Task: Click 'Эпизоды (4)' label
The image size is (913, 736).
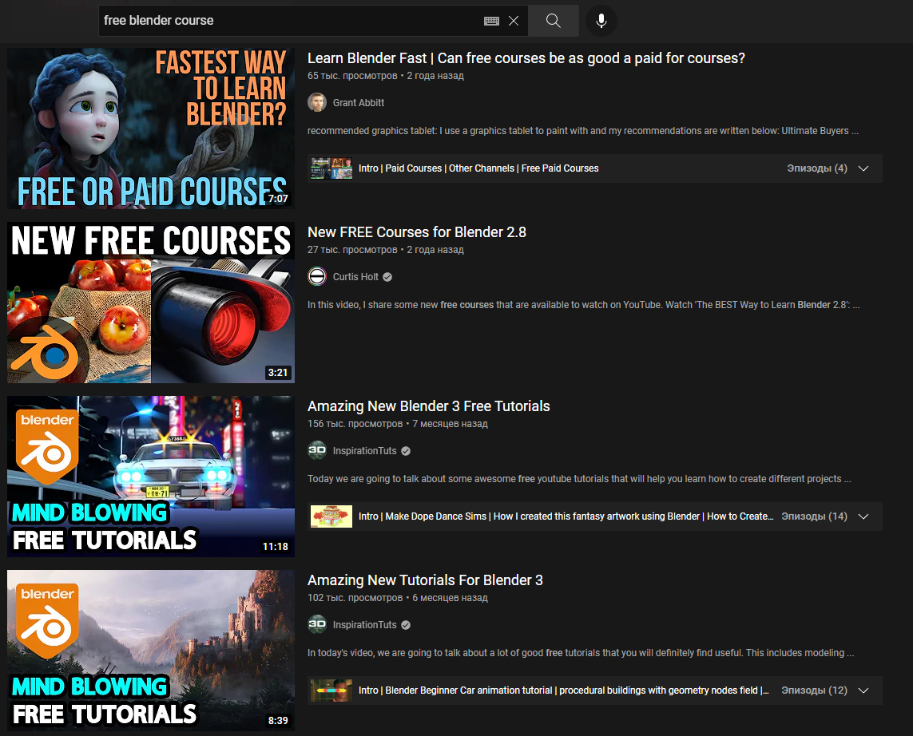Action: pos(817,168)
